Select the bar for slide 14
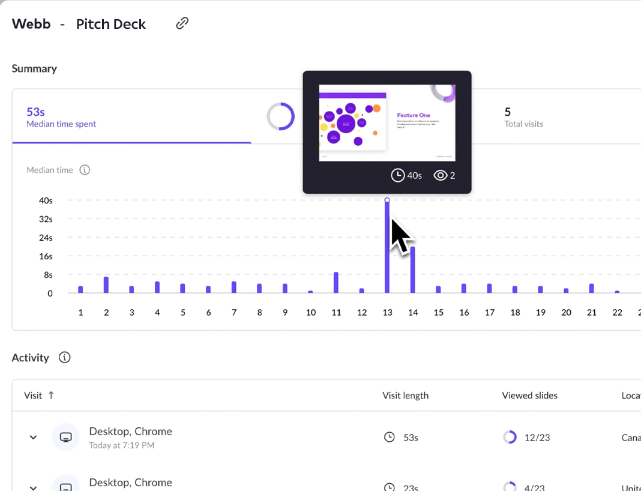The width and height of the screenshot is (641, 491). pyautogui.click(x=412, y=270)
